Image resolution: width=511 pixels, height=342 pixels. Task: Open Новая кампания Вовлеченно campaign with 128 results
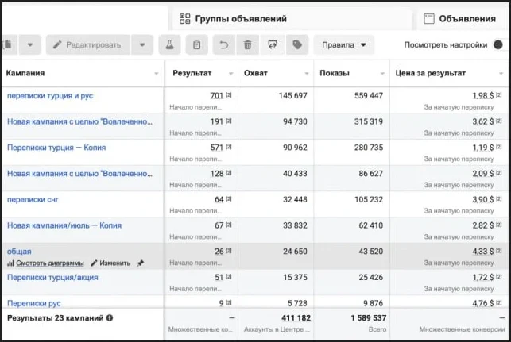(79, 174)
